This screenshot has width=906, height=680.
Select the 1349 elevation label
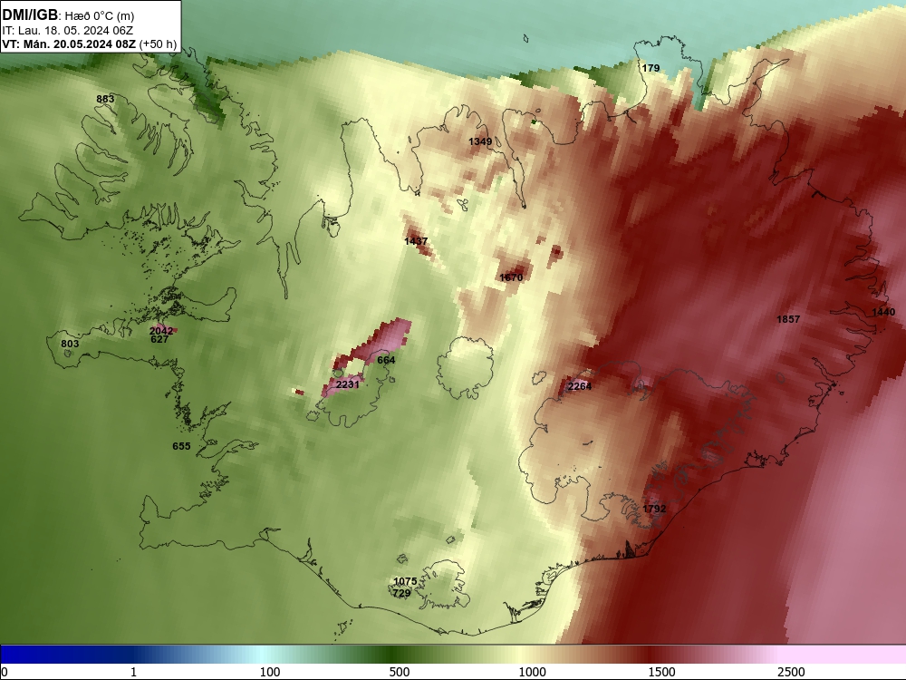pyautogui.click(x=480, y=141)
